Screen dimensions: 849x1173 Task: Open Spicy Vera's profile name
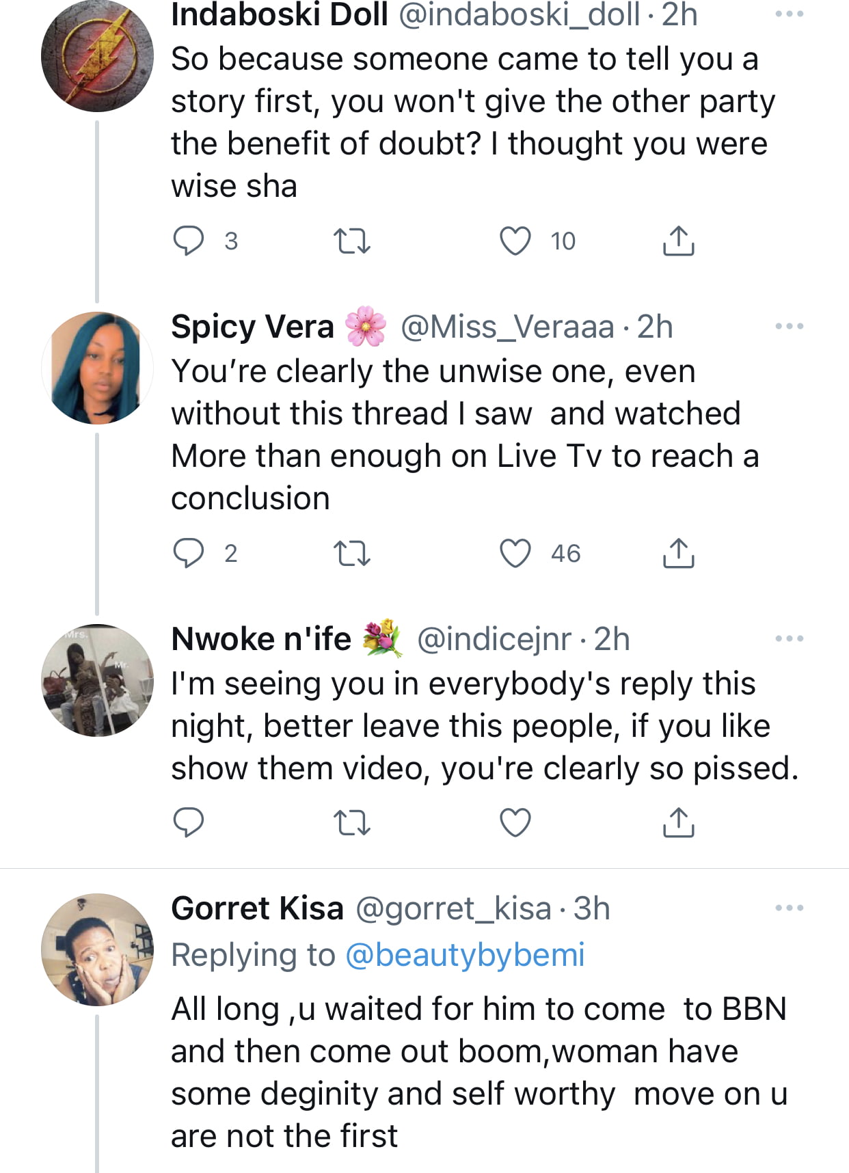click(252, 327)
